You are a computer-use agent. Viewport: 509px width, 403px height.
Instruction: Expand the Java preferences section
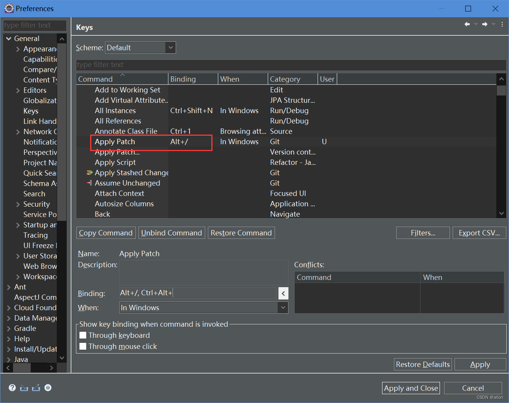pos(10,359)
